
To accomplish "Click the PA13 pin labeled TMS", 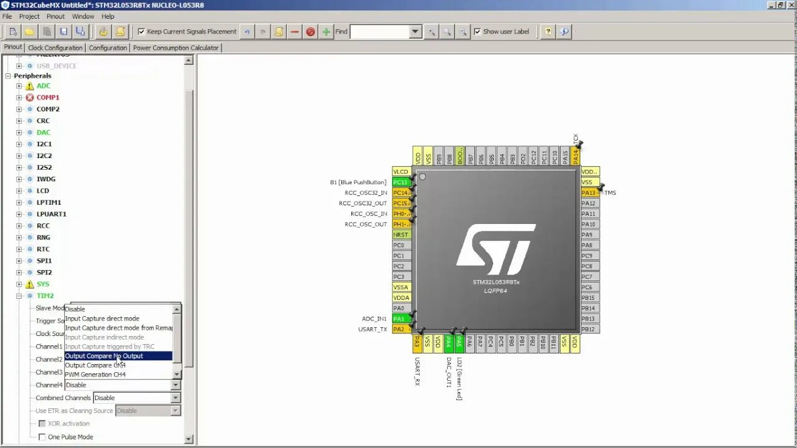I will tap(590, 193).
